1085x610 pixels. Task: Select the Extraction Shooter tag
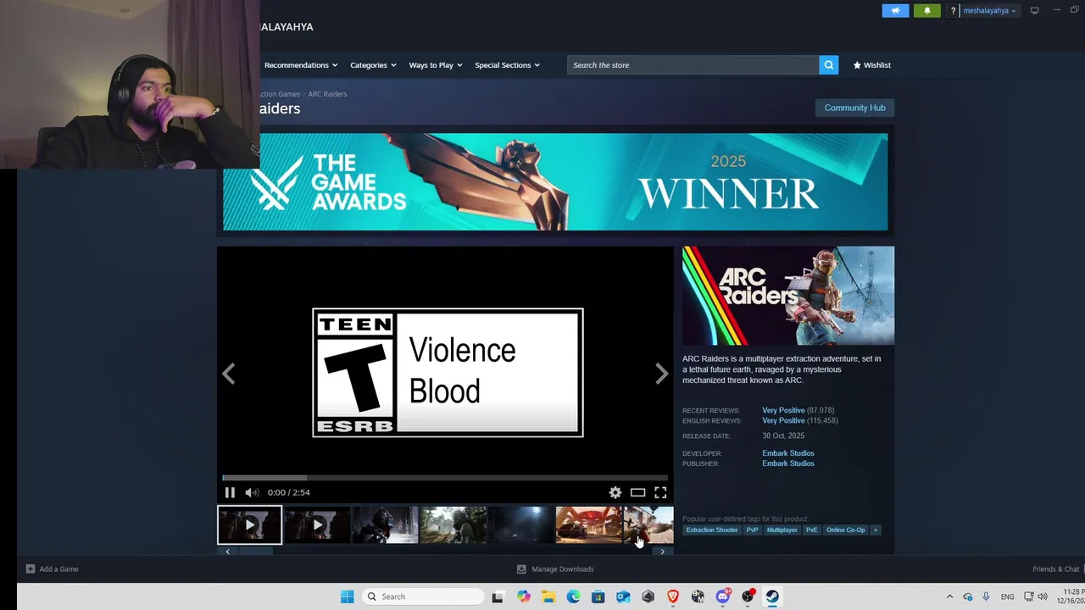[x=712, y=530]
